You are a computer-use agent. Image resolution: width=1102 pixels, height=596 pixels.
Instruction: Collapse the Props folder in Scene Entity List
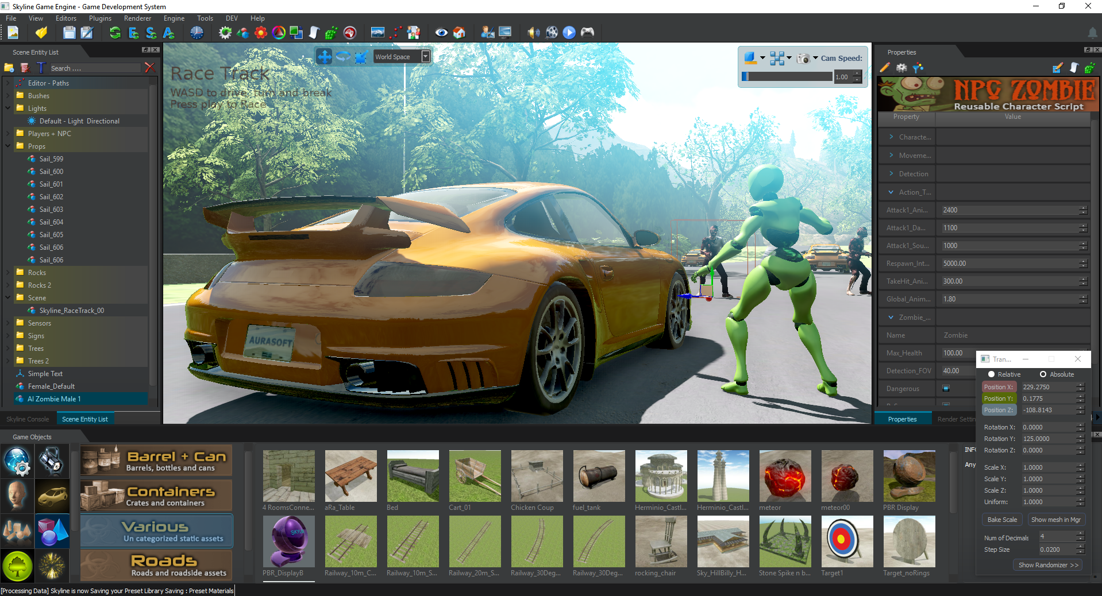coord(8,146)
